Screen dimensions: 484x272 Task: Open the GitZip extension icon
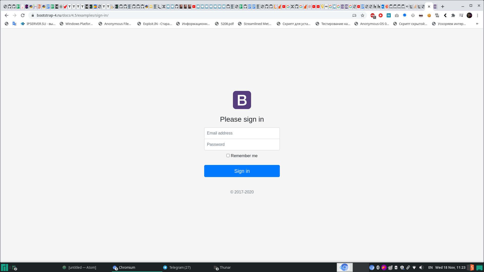coord(437,15)
